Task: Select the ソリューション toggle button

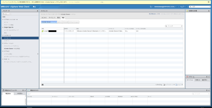Action: tap(74, 22)
